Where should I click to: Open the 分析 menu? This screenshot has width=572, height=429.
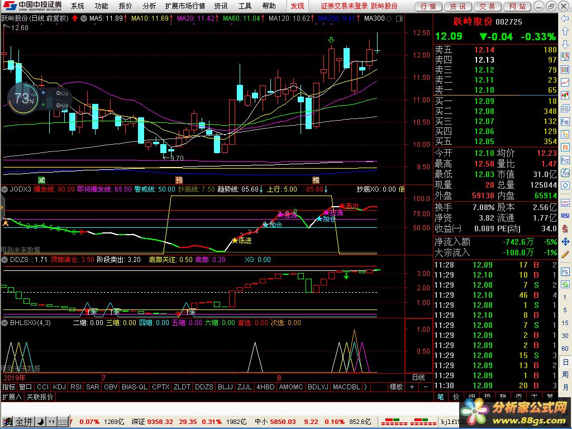(149, 6)
